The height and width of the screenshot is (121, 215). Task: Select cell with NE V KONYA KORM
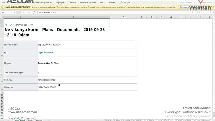tap(57, 23)
